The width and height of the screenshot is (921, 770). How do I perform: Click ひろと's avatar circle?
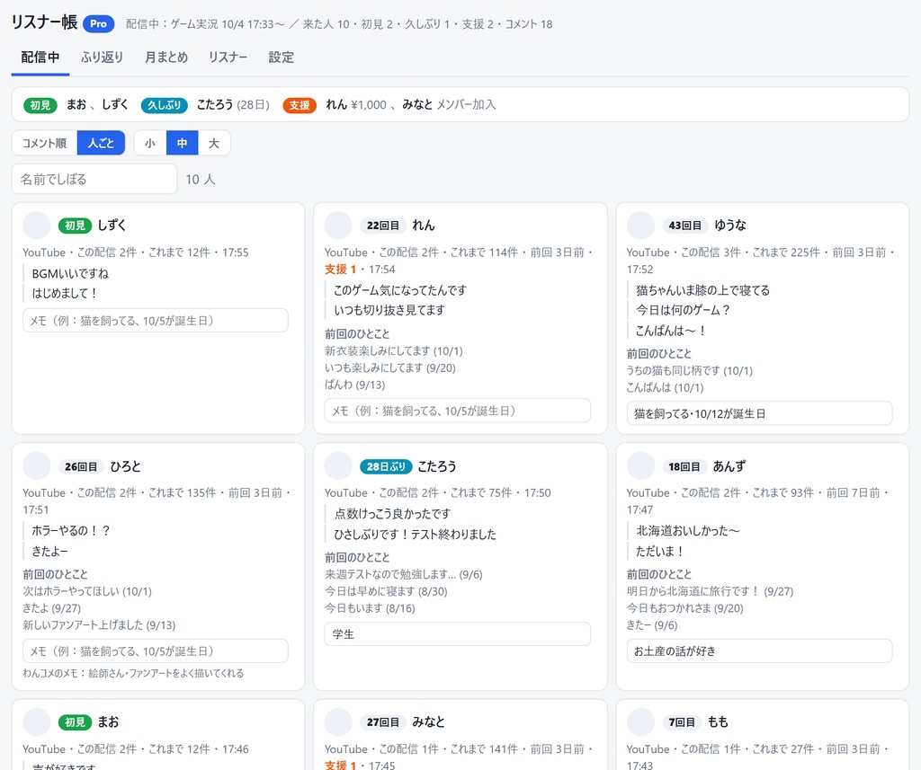pyautogui.click(x=36, y=466)
